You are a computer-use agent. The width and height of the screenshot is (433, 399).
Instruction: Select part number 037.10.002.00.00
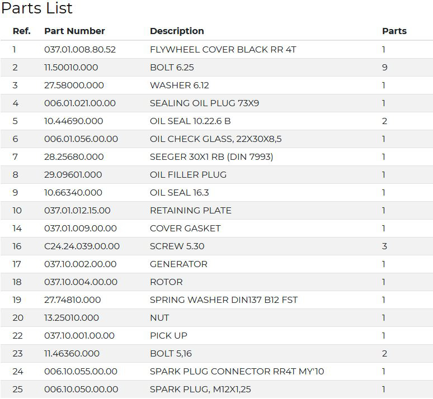click(81, 264)
